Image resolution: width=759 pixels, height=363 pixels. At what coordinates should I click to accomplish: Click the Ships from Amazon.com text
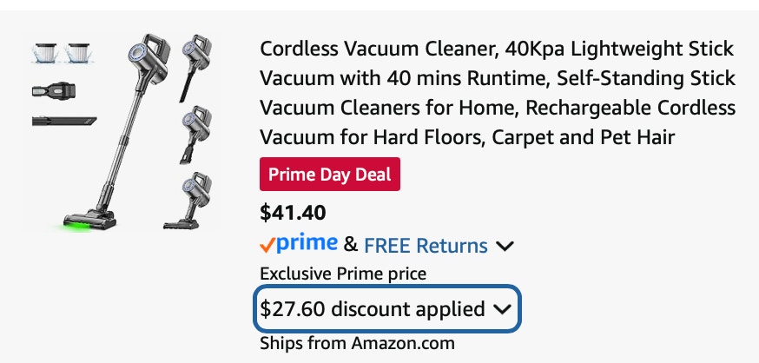[357, 344]
